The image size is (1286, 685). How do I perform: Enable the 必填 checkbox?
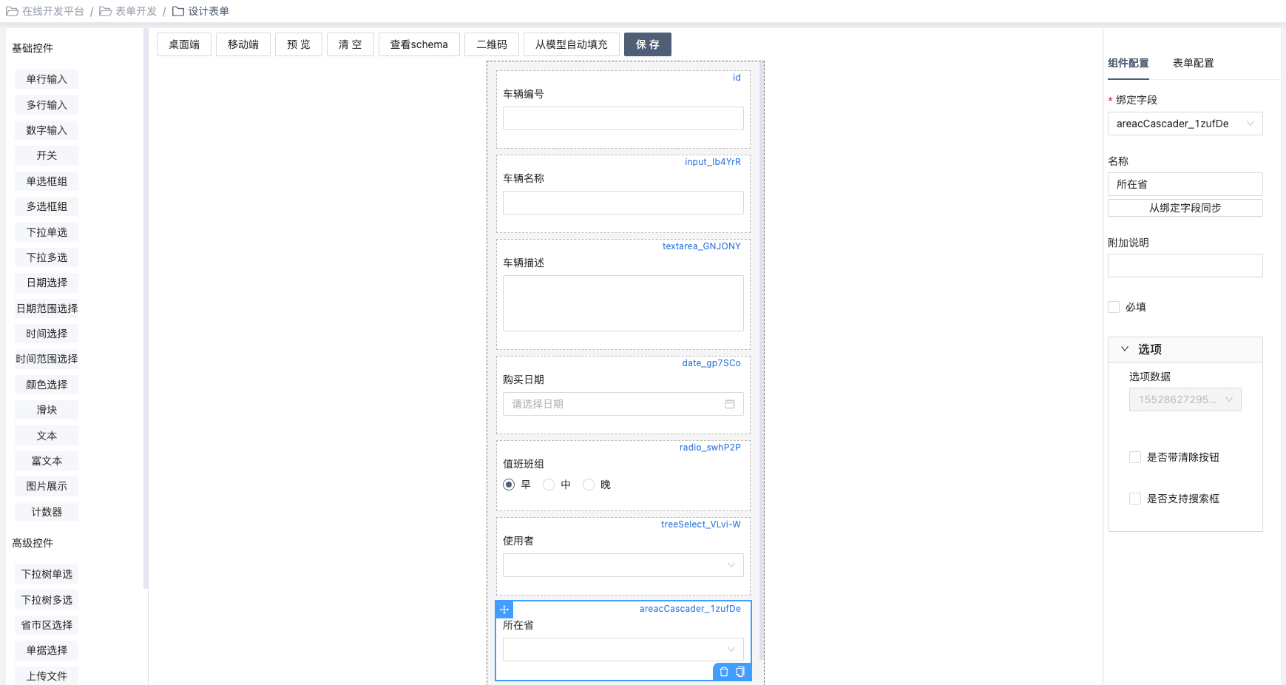coord(1114,307)
